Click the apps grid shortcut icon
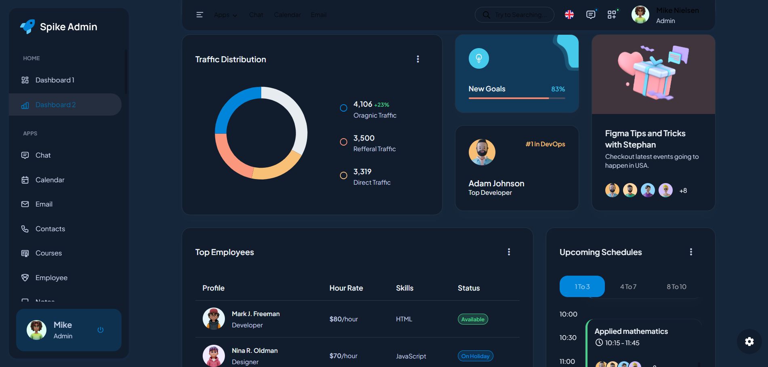The width and height of the screenshot is (768, 367). click(x=612, y=15)
